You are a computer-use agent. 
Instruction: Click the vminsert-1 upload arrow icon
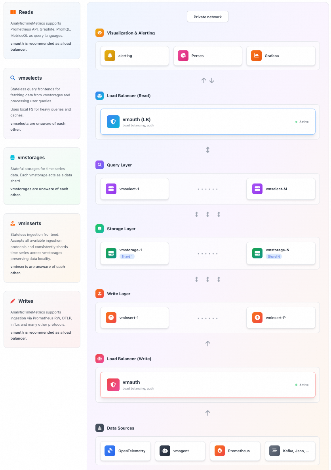(x=111, y=318)
